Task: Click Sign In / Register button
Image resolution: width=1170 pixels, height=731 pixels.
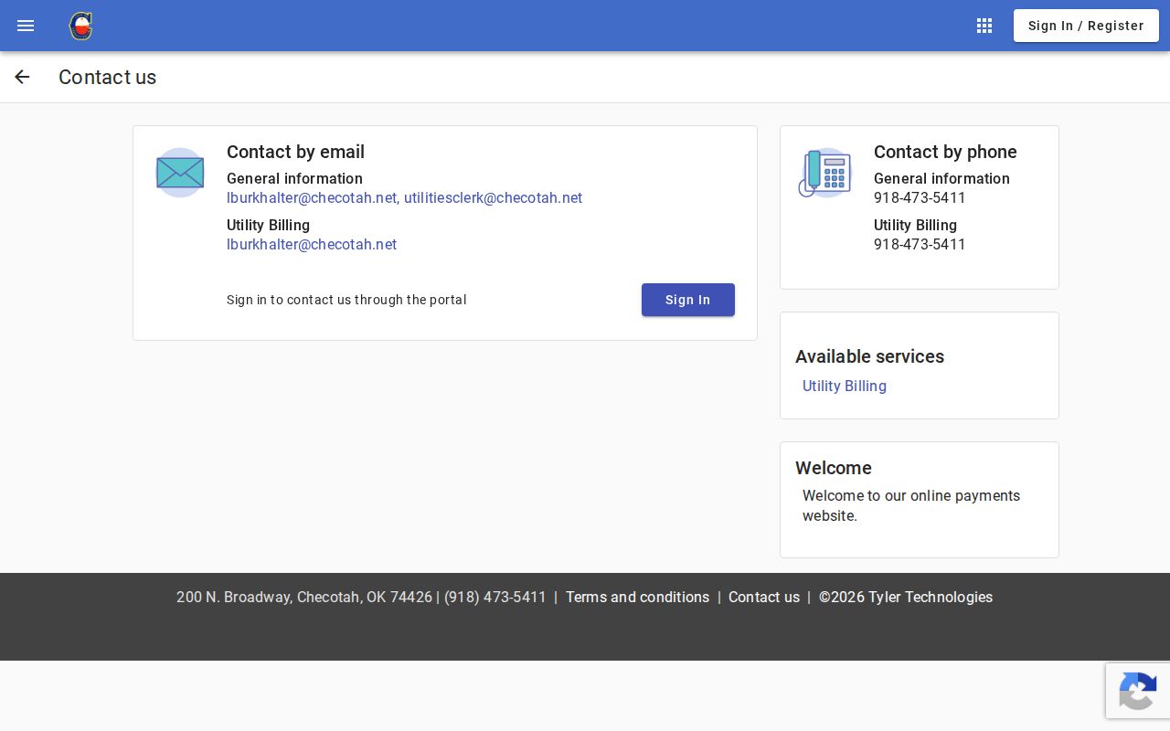Action: click(x=1086, y=26)
